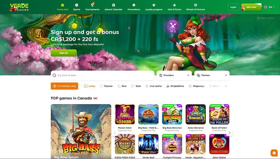Image resolution: width=280 pixels, height=159 pixels.
Task: Click the green Sign Up button
Action: click(x=64, y=53)
